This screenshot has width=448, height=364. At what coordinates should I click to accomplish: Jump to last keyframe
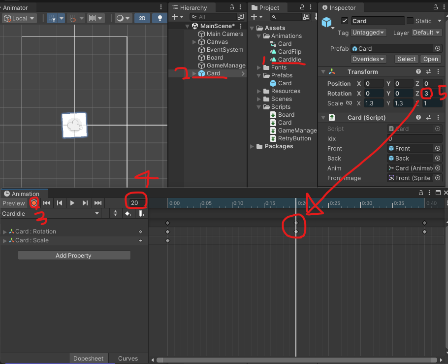click(97, 203)
